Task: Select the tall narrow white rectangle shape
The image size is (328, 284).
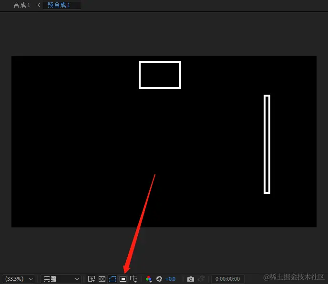Action: coord(267,145)
